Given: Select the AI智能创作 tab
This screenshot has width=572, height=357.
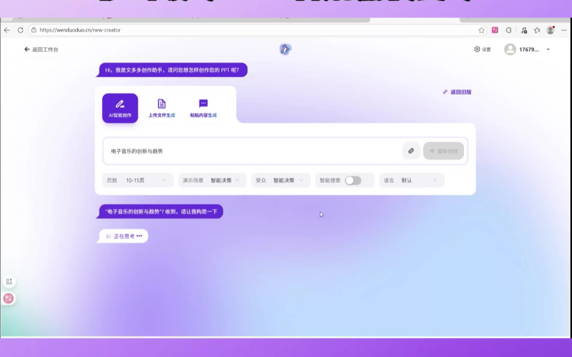Looking at the screenshot, I should [x=120, y=108].
